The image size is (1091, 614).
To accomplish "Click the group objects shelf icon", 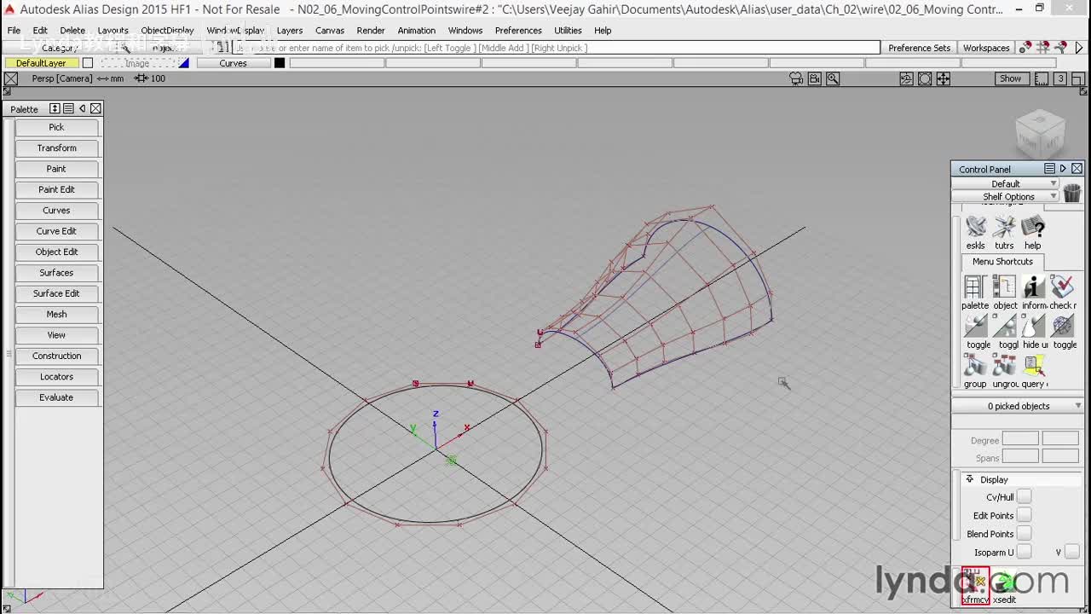I will [975, 366].
